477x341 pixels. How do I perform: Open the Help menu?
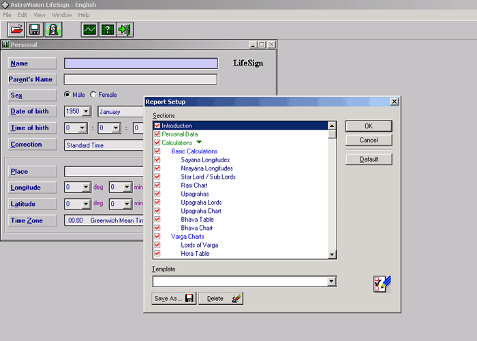tap(84, 15)
